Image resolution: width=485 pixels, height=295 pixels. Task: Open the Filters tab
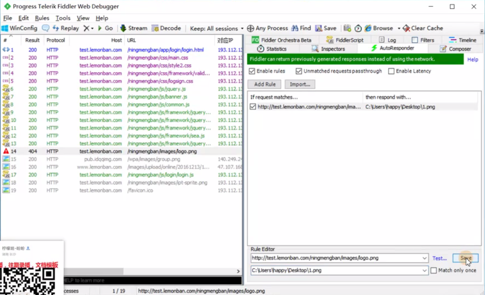point(423,40)
